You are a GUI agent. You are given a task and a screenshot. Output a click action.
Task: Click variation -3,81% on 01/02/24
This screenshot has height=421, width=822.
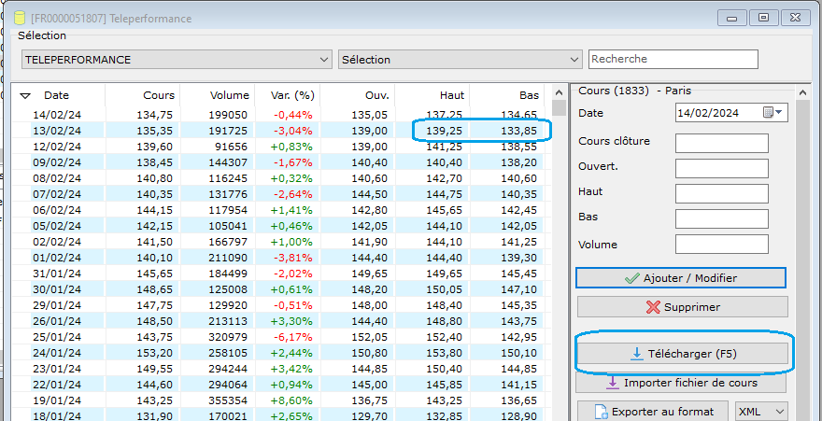pos(293,258)
